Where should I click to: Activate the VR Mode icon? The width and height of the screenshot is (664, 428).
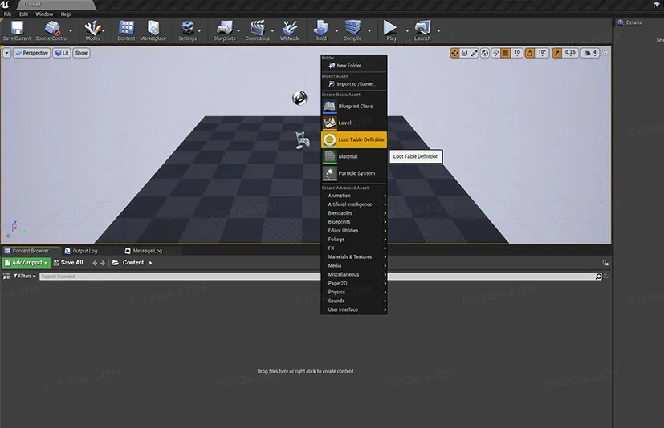pos(290,30)
